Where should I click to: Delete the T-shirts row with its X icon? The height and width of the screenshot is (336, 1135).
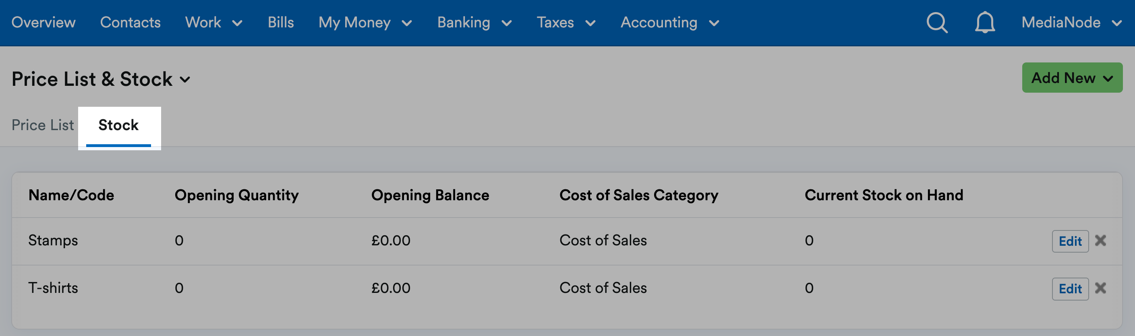click(x=1100, y=288)
